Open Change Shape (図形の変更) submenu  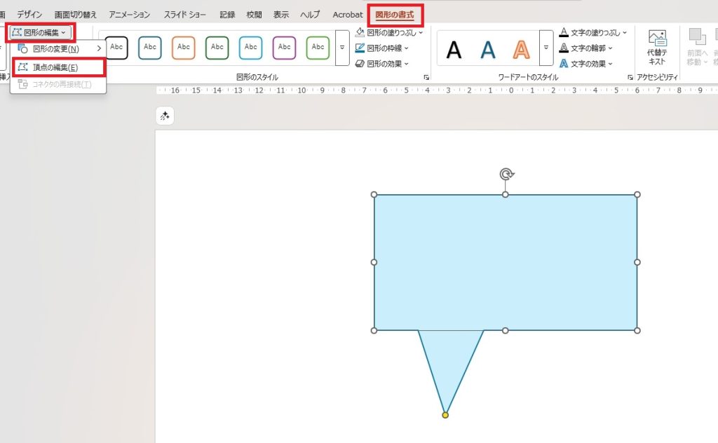click(56, 48)
